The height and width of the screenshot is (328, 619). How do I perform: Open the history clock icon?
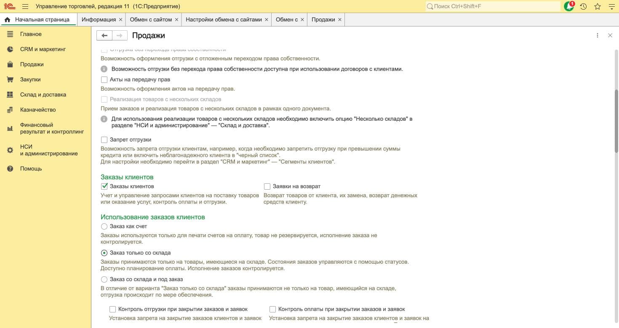(x=583, y=6)
